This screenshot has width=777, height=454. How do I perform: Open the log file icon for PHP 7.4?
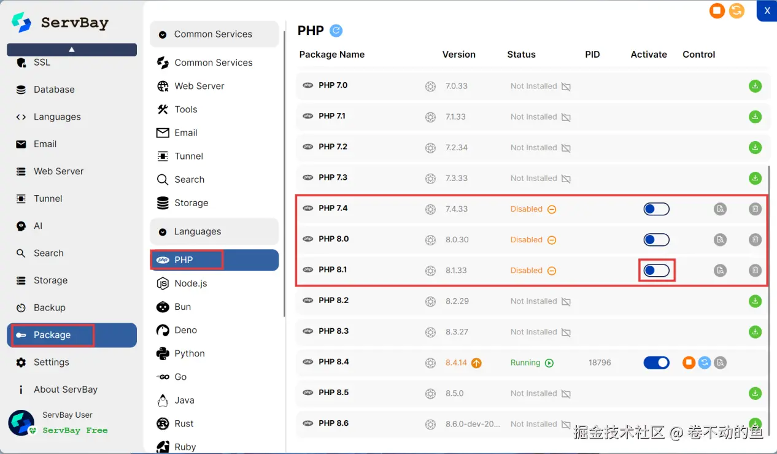pyautogui.click(x=720, y=209)
